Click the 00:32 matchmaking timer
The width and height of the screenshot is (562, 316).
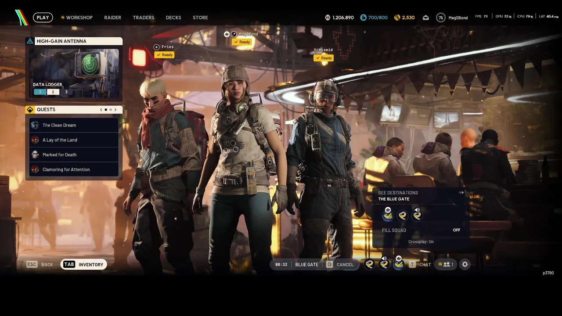[281, 265]
